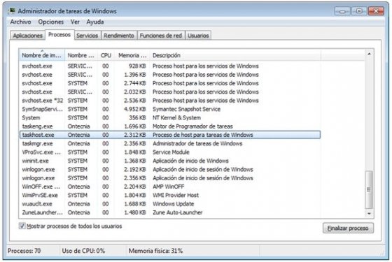Sort by Nombre de imagen column header
Image resolution: width=392 pixels, height=262 pixels.
pos(42,55)
